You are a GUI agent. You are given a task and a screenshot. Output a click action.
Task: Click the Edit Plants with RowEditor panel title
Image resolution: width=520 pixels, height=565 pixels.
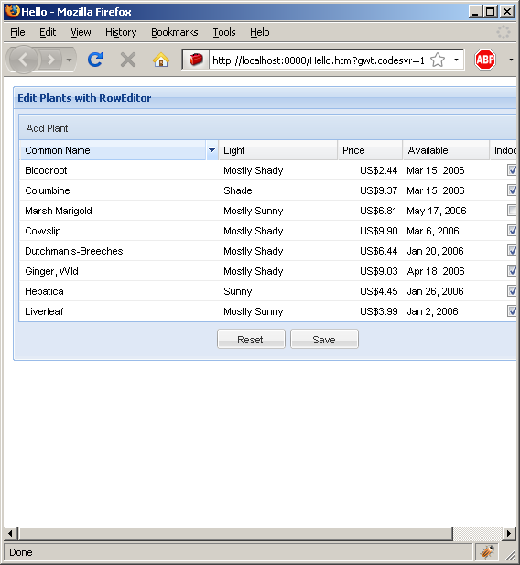[x=84, y=98]
